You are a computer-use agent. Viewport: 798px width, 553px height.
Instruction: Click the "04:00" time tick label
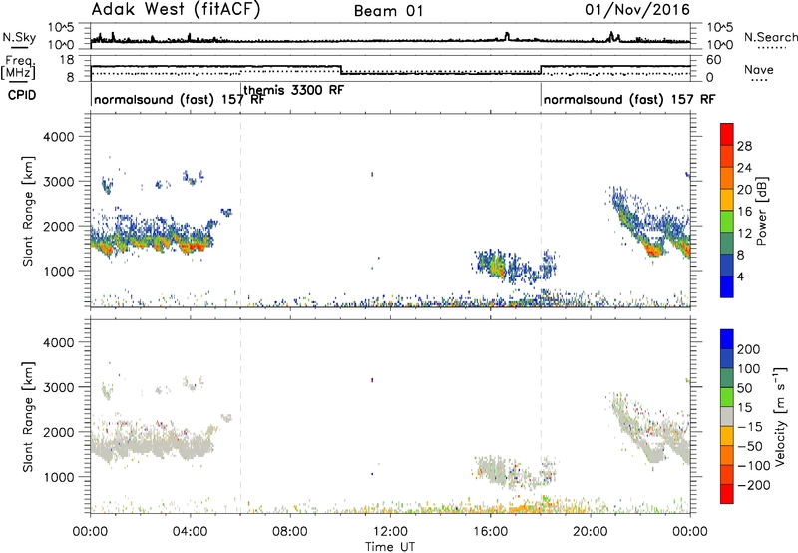190,532
